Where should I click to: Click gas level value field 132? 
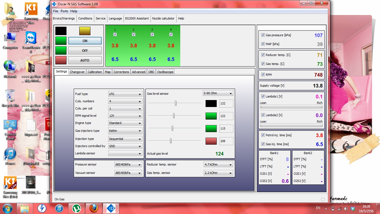(226, 103)
